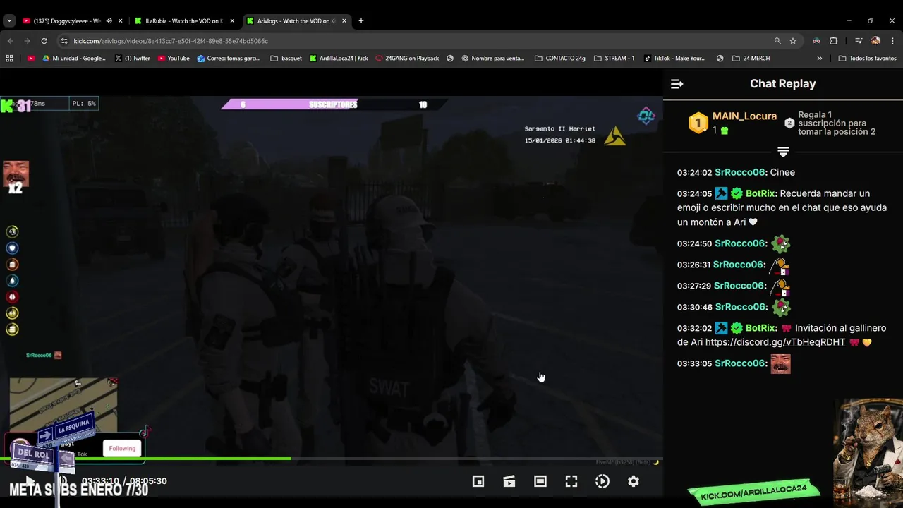903x508 pixels.
Task: Go back to the previous page
Action: [x=10, y=41]
